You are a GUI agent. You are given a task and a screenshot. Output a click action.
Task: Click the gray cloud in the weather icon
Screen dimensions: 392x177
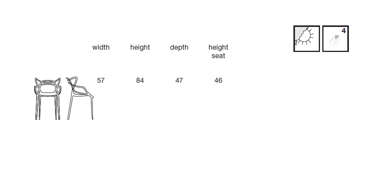(300, 33)
